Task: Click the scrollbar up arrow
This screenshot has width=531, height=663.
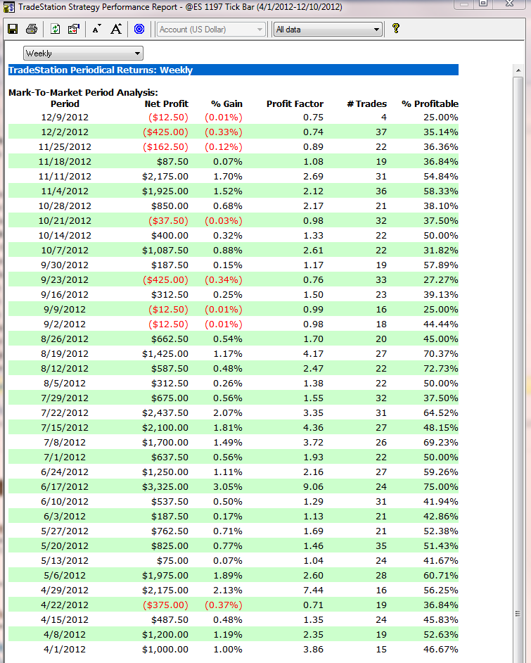Action: [x=518, y=71]
